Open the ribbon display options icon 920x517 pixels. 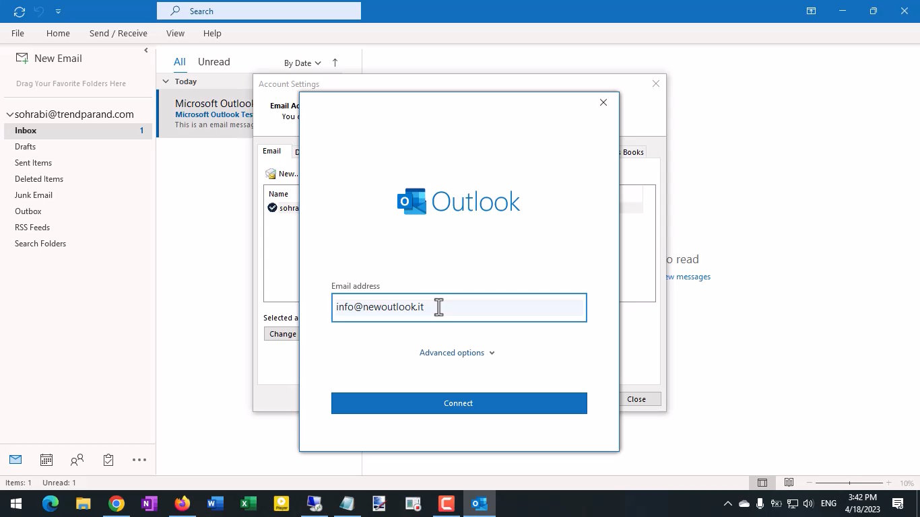click(x=811, y=11)
